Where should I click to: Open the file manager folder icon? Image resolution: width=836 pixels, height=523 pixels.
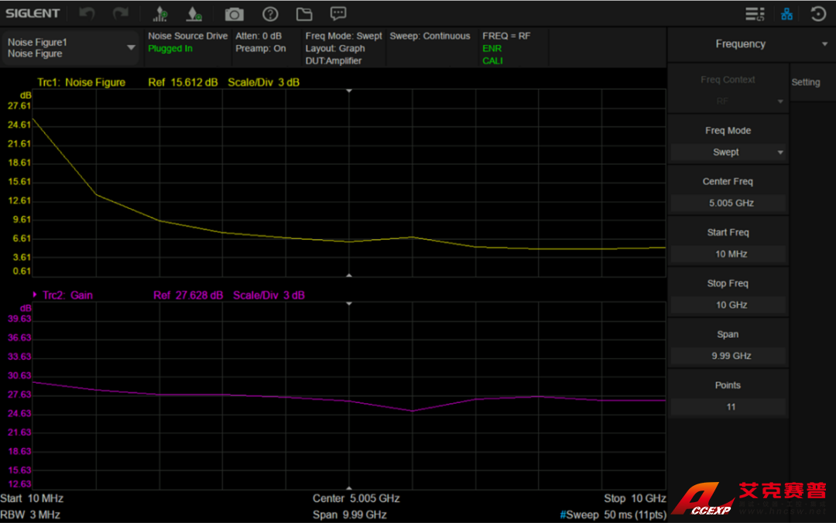click(303, 14)
